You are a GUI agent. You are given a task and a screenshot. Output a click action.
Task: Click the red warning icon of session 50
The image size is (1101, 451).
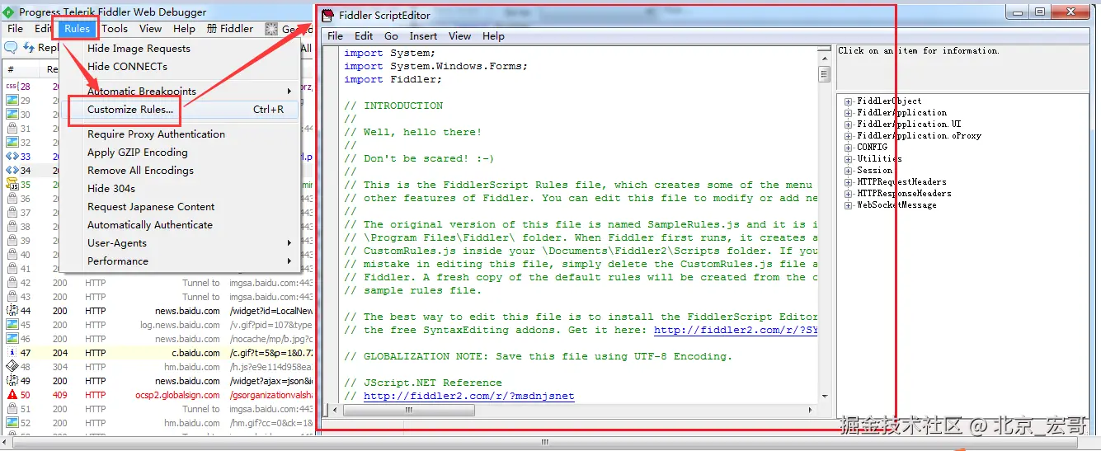coord(12,395)
